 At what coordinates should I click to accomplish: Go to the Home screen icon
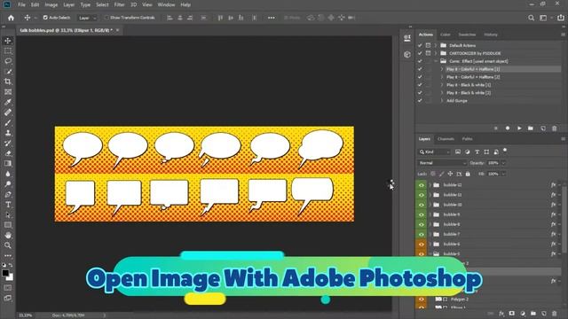coord(11,18)
